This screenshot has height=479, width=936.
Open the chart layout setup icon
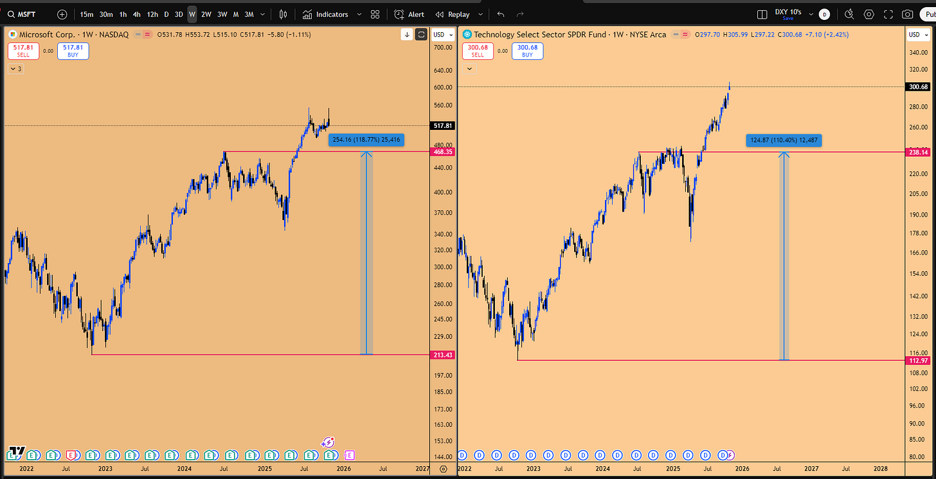[x=762, y=14]
